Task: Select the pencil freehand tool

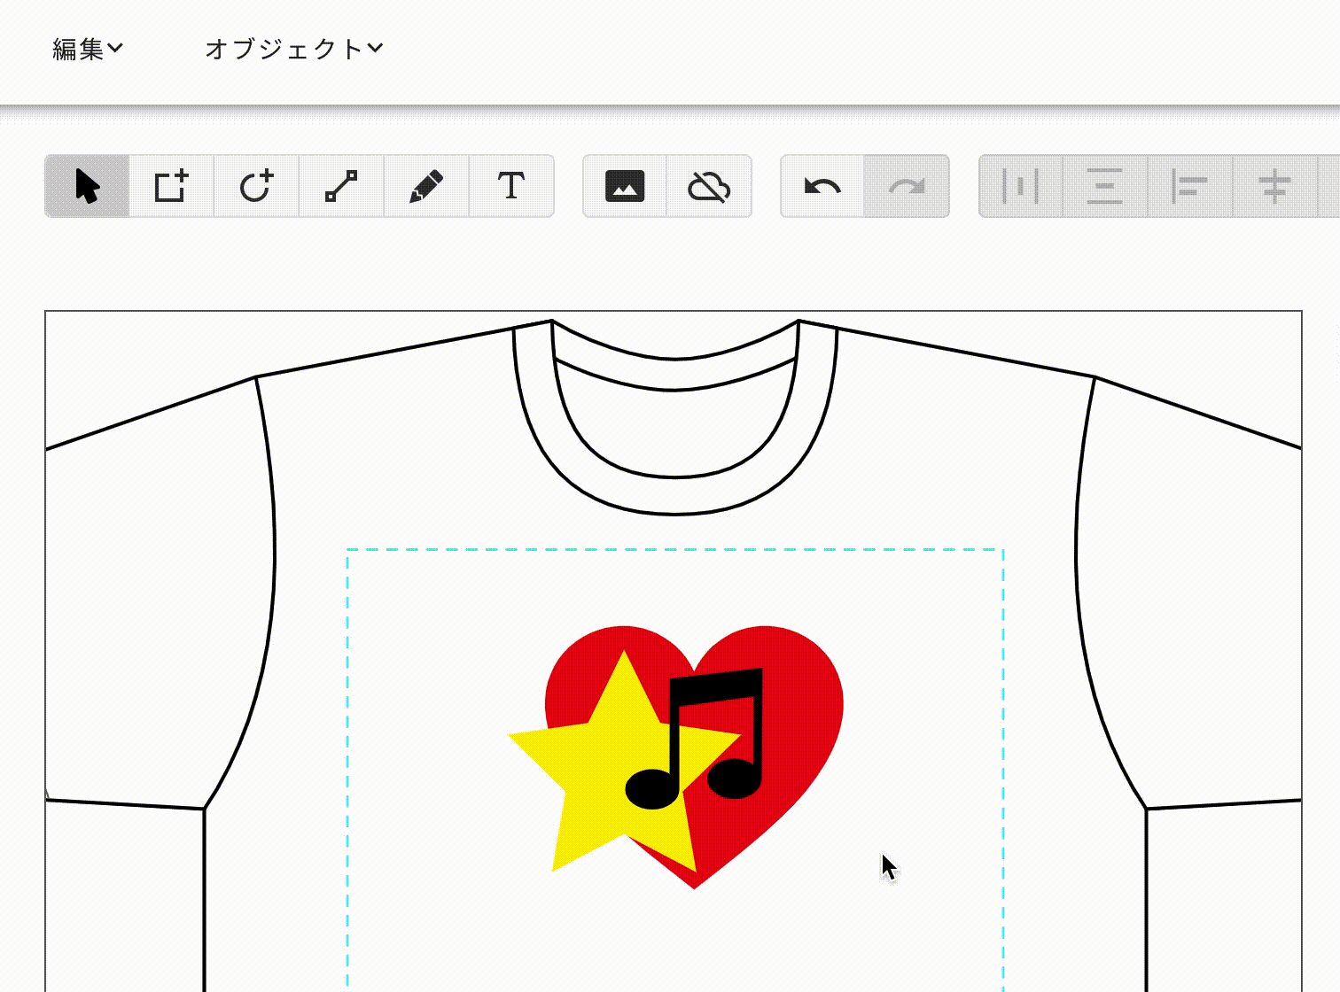Action: click(426, 186)
